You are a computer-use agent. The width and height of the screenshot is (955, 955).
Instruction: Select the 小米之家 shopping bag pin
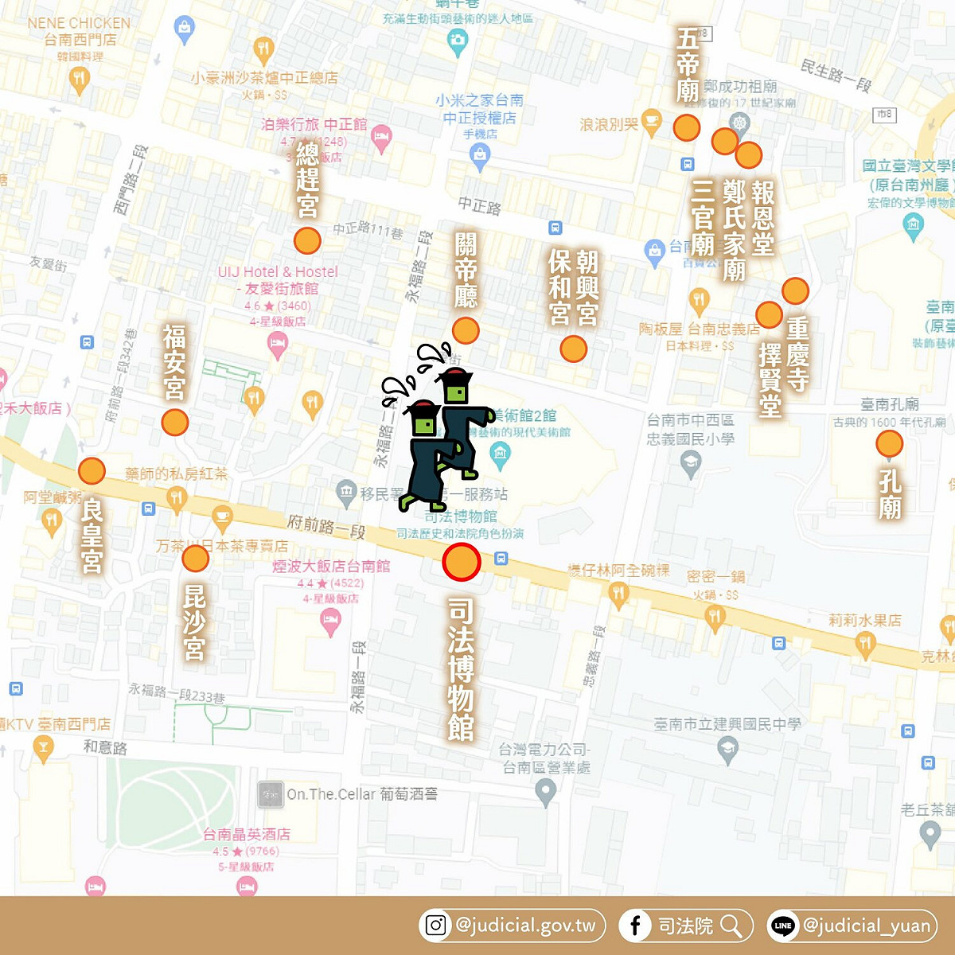coord(480,156)
